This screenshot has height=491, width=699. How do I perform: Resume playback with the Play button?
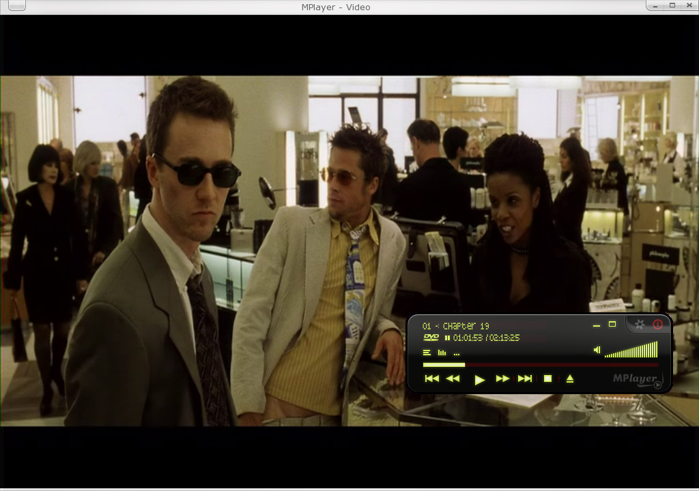[x=479, y=380]
